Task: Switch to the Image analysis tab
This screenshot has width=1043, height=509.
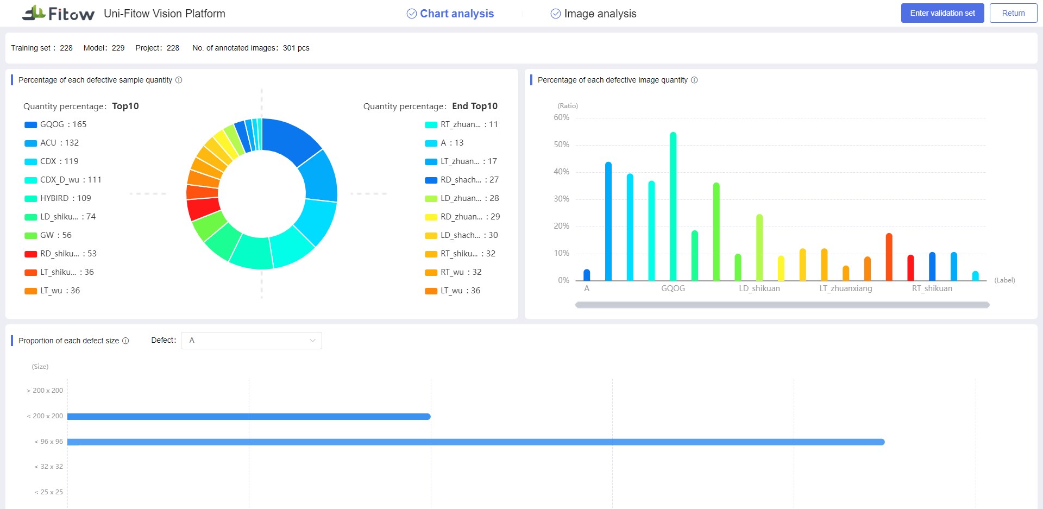Action: pyautogui.click(x=593, y=14)
